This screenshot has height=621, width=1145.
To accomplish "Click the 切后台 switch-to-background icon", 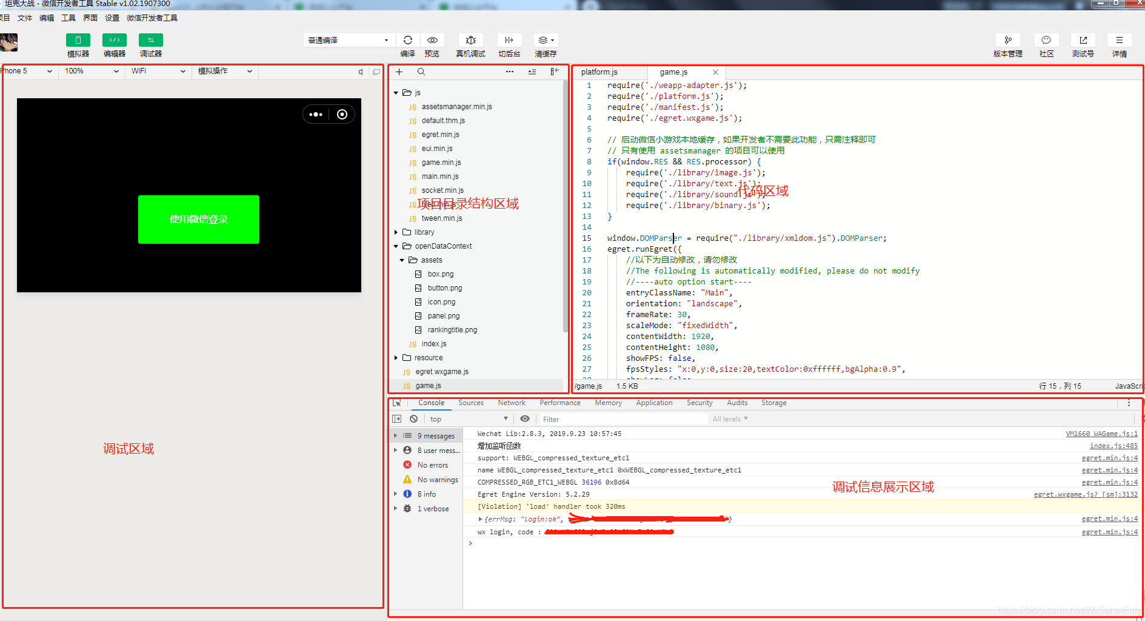I will point(509,40).
